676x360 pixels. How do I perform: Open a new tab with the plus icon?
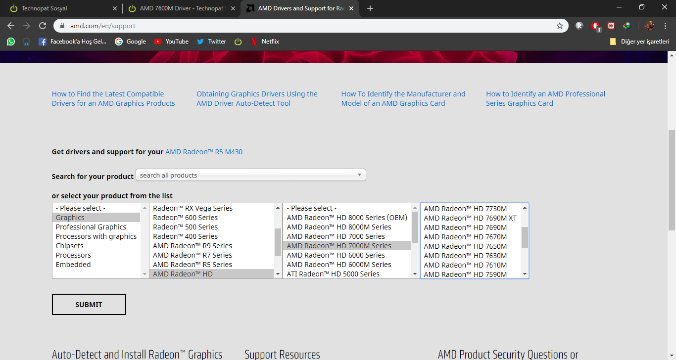pyautogui.click(x=370, y=8)
